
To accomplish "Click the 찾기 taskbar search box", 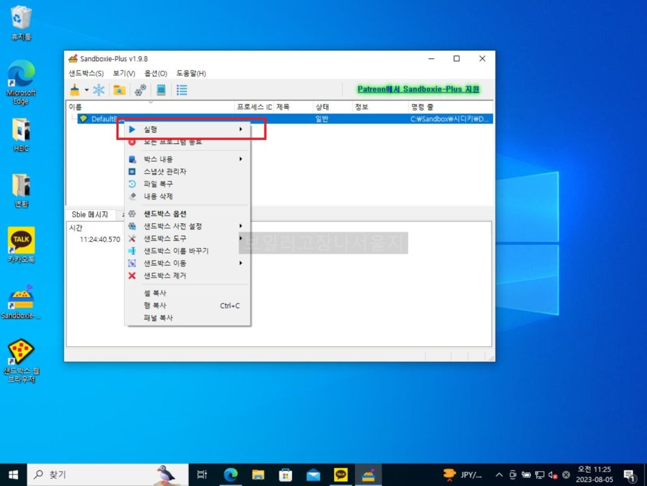I will [x=108, y=475].
